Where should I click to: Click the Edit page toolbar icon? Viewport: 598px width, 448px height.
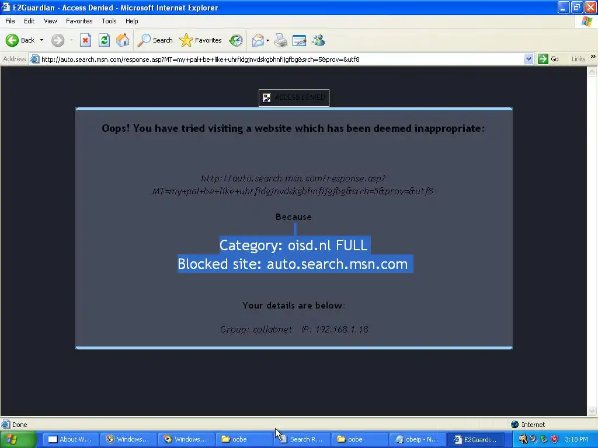tap(300, 40)
